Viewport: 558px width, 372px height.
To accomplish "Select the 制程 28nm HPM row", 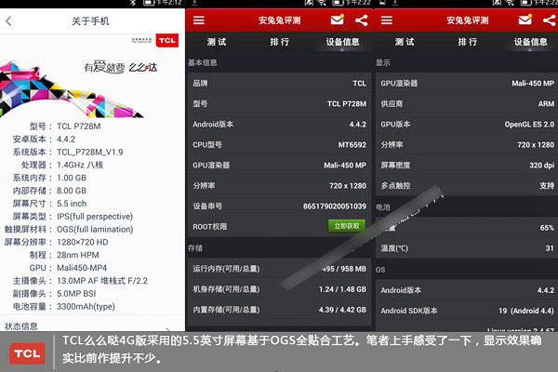I will (x=64, y=255).
